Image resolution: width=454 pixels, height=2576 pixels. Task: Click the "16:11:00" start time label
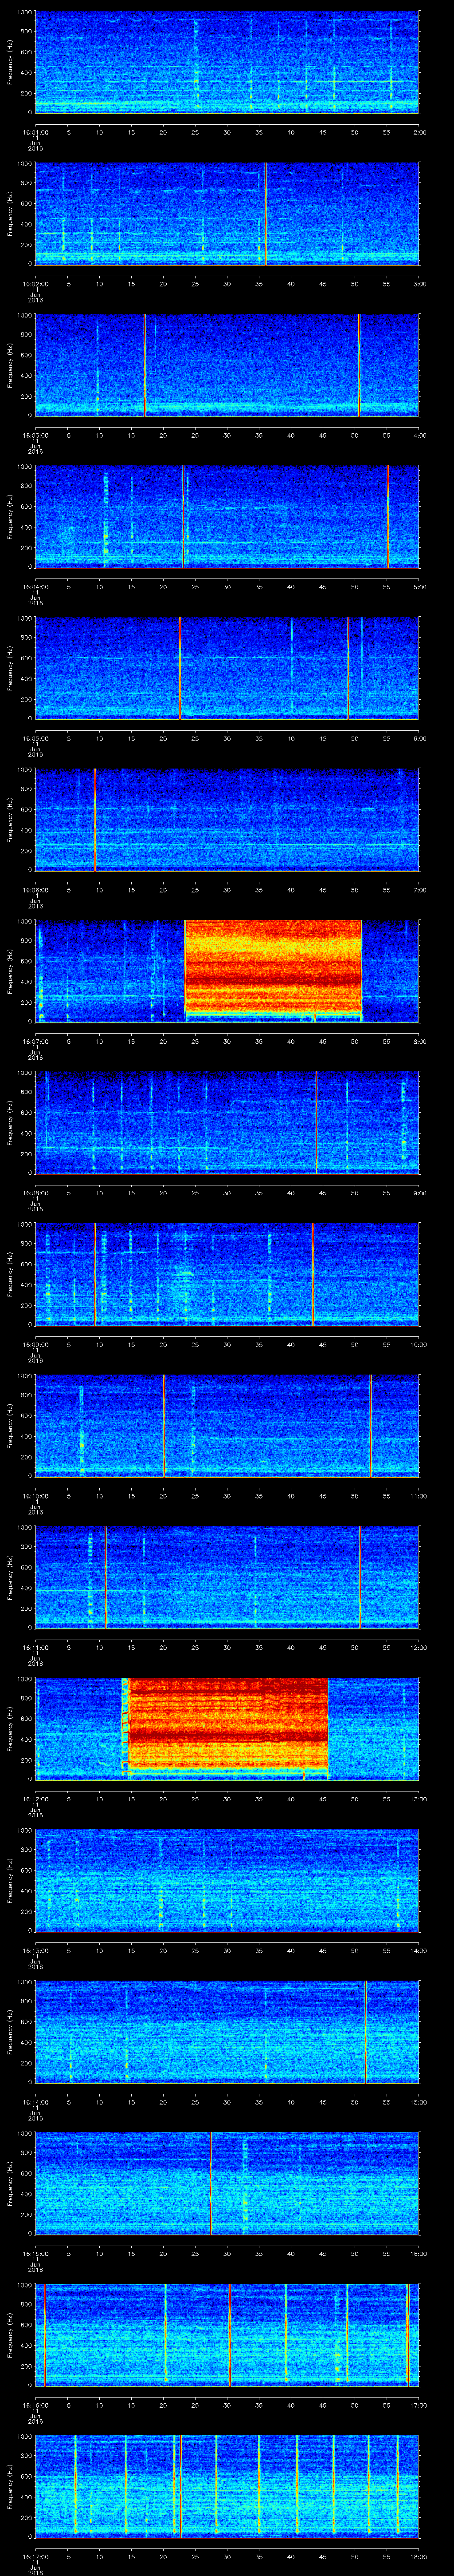tap(35, 1647)
